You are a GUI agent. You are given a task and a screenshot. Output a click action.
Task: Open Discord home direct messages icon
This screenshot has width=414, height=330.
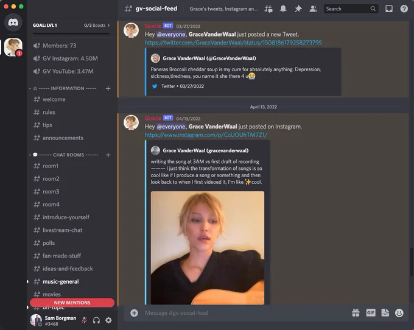coord(13,23)
